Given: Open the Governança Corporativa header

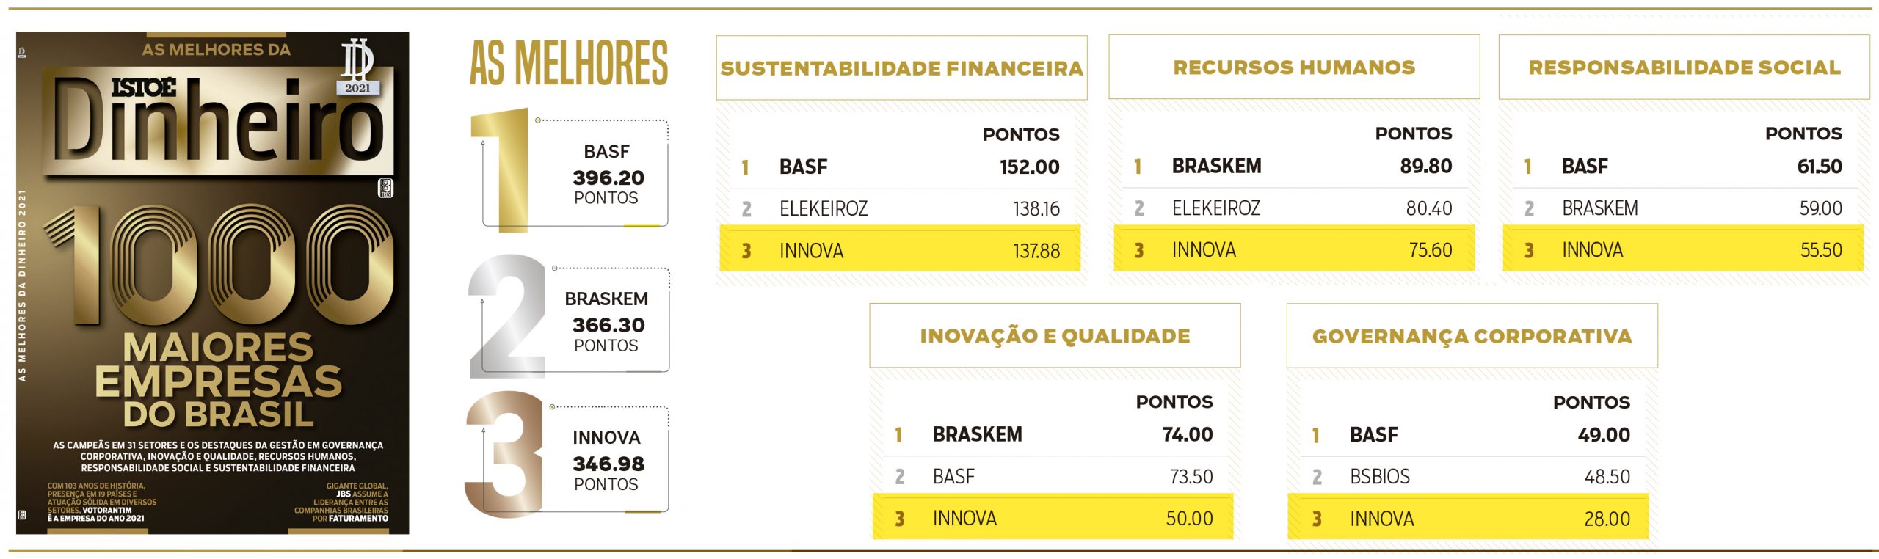Looking at the screenshot, I should pos(1472,336).
